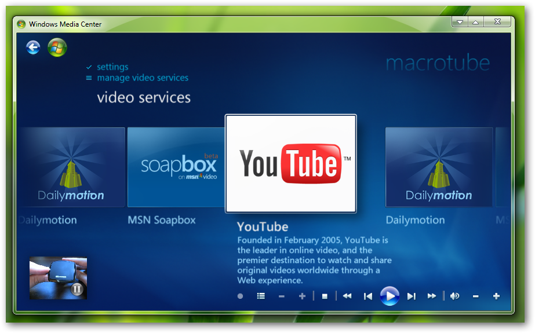Click the MSN Soapbox label text
535x333 pixels.
click(162, 220)
